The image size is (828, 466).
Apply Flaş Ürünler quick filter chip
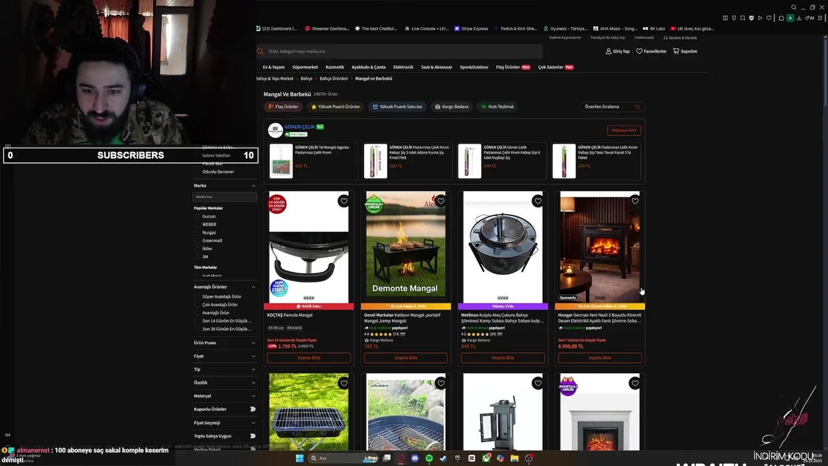(x=283, y=107)
